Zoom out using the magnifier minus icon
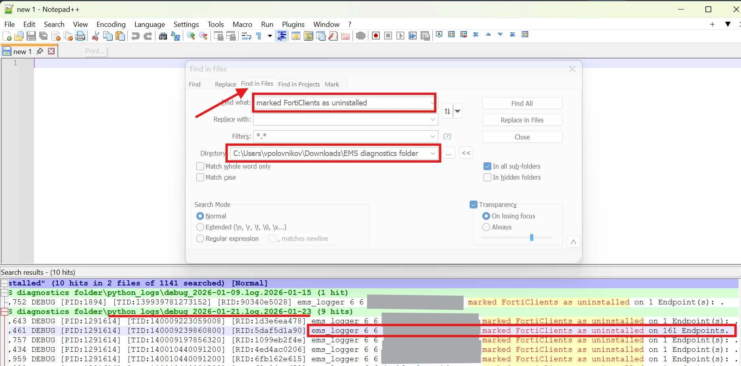 tap(203, 36)
